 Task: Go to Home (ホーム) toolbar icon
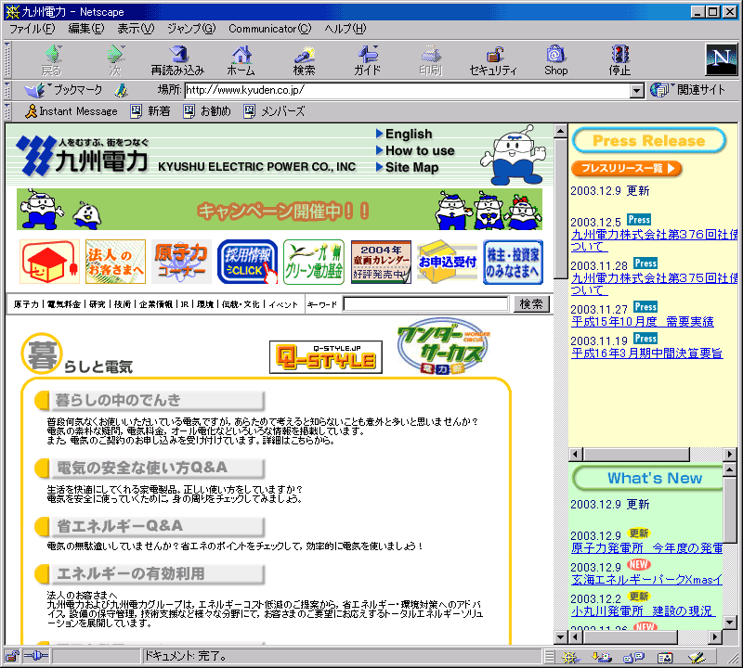241,60
